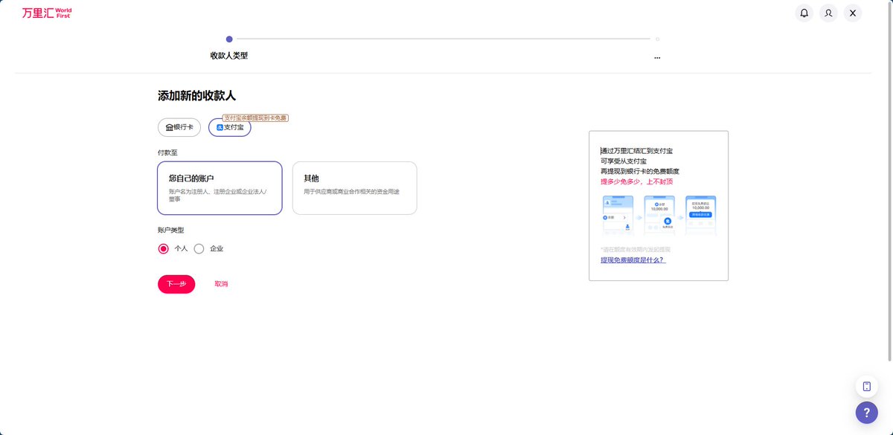Click the 支付宝余额提现到卡免费 badge
Screen dimensions: 893x435
coord(255,117)
